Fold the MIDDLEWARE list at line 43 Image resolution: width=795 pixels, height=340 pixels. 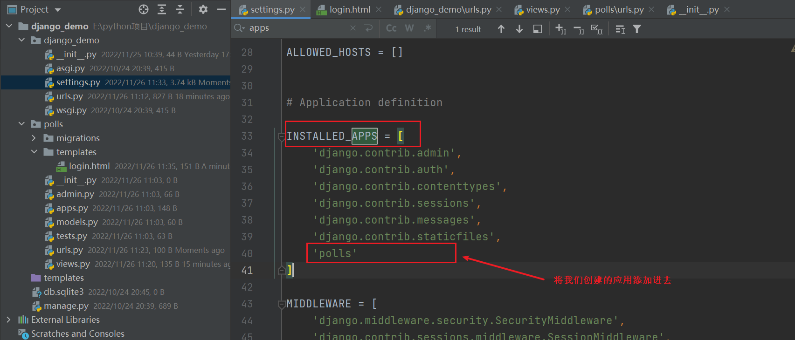pos(282,304)
